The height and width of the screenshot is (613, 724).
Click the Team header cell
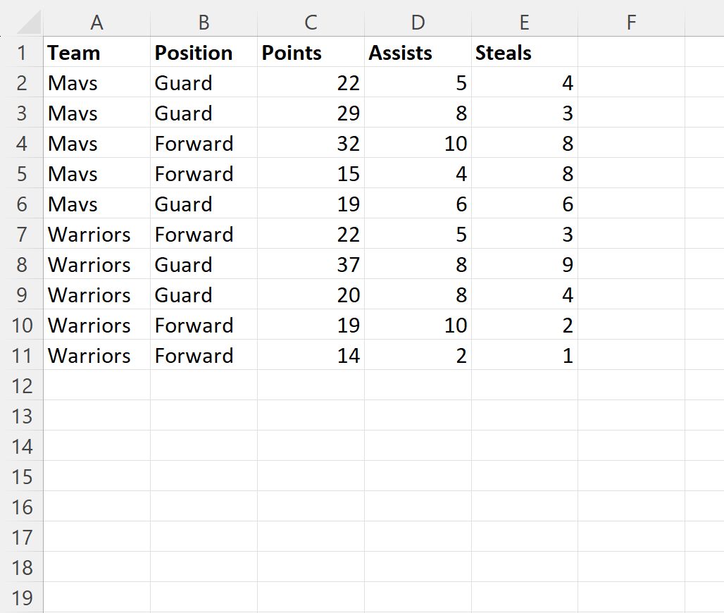pyautogui.click(x=97, y=52)
